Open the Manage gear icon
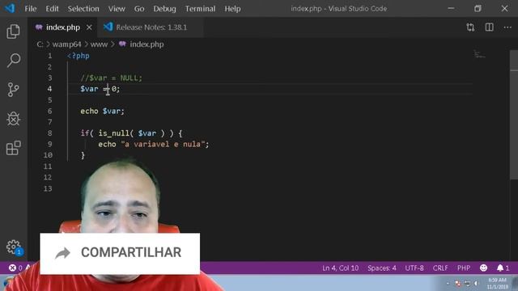Image resolution: width=518 pixels, height=291 pixels. (14, 247)
